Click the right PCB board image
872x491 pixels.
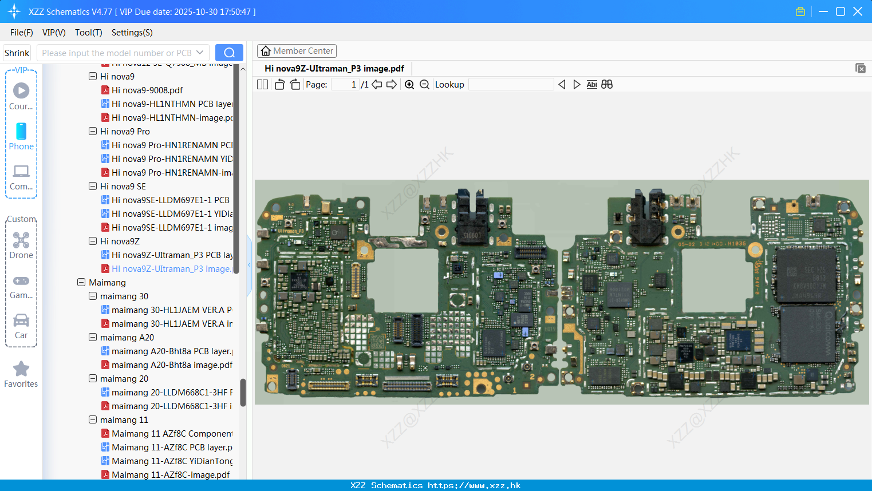coord(713,293)
